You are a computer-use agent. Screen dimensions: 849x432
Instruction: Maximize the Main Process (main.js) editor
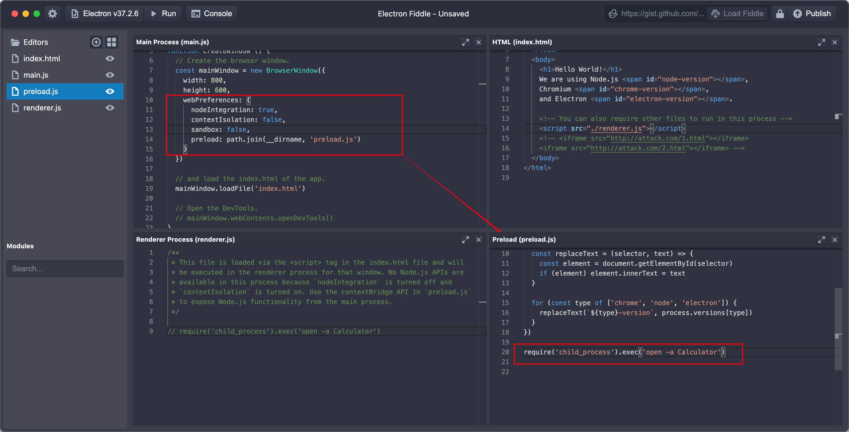coord(465,42)
